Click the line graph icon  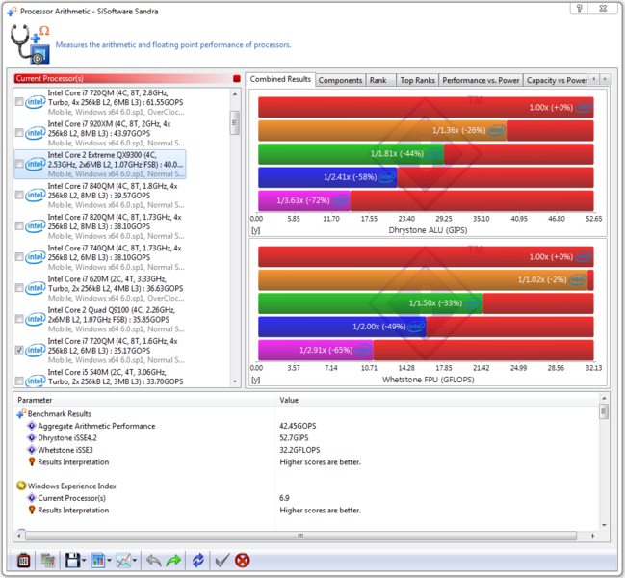[123, 561]
